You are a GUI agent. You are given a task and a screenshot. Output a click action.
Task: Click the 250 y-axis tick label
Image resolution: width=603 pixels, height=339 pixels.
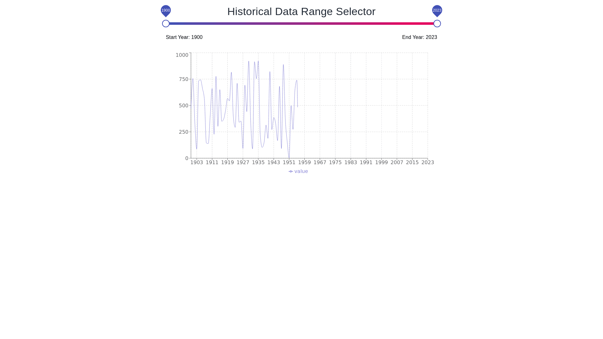[183, 132]
